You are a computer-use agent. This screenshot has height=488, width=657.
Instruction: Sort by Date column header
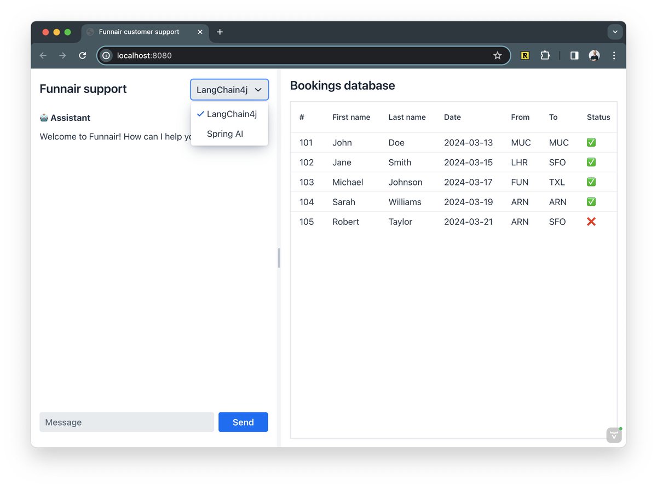coord(452,117)
